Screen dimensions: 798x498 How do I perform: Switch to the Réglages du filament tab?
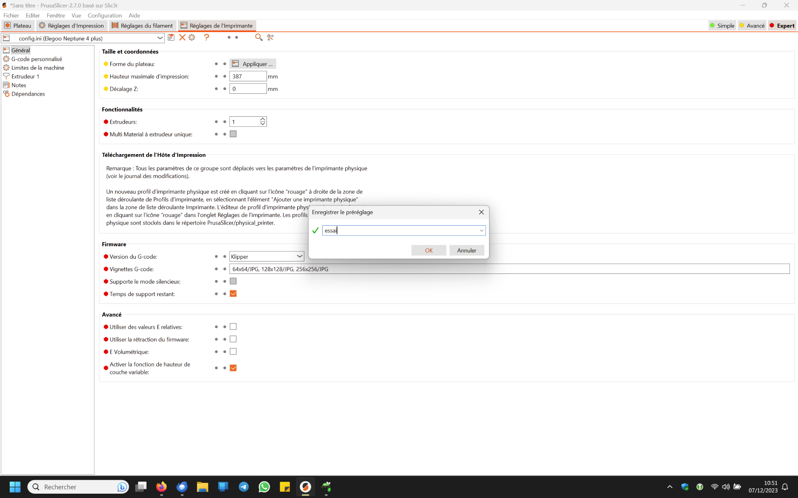tap(142, 26)
